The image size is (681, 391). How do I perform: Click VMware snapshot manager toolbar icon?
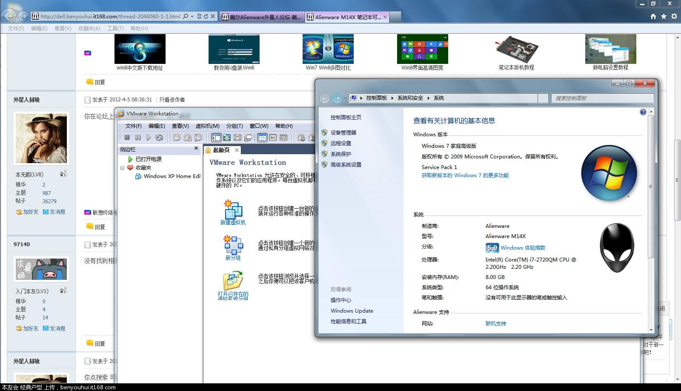198,138
